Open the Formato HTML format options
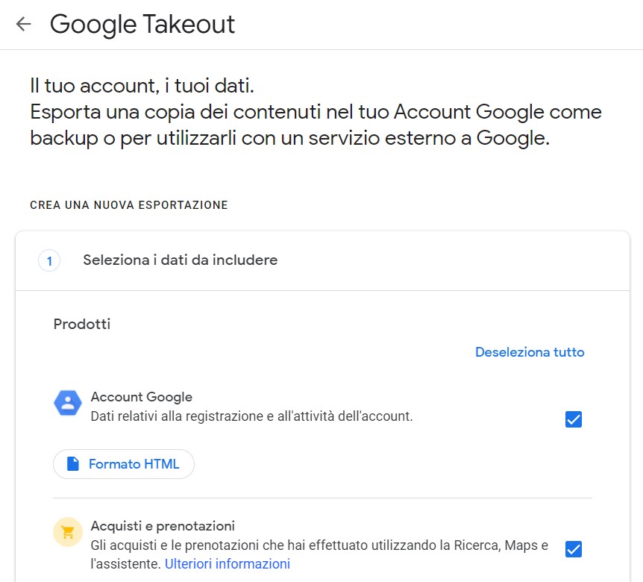This screenshot has height=582, width=643. pos(124,464)
